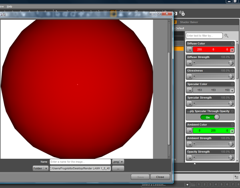Switch to the Shader Baker tab
Image resolution: width=240 pixels, height=188 pixels.
189,22
